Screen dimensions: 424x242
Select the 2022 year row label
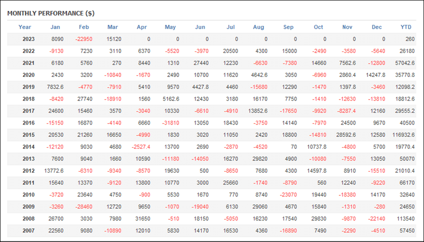click(28, 51)
